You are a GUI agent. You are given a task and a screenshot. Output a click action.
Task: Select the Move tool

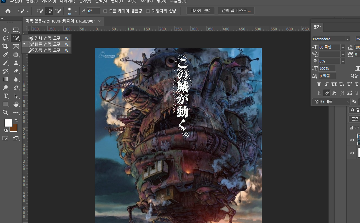click(5, 30)
